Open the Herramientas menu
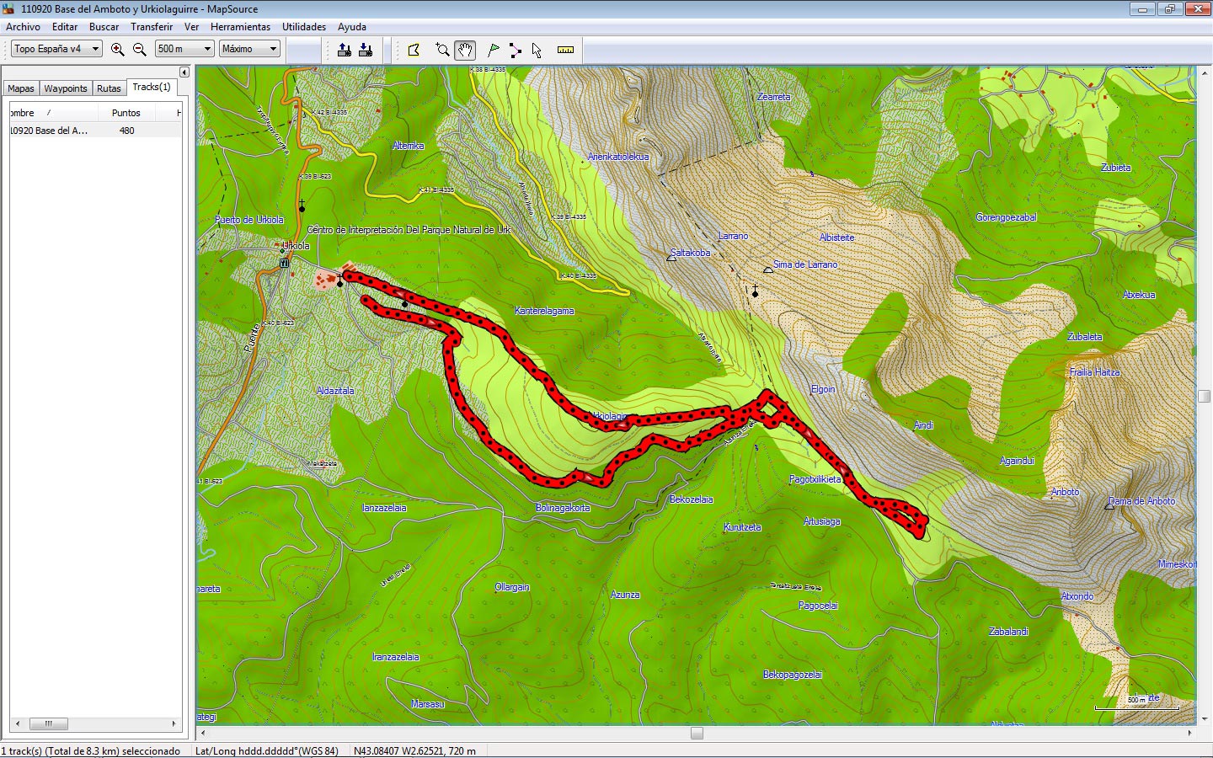The image size is (1213, 758). pyautogui.click(x=240, y=27)
